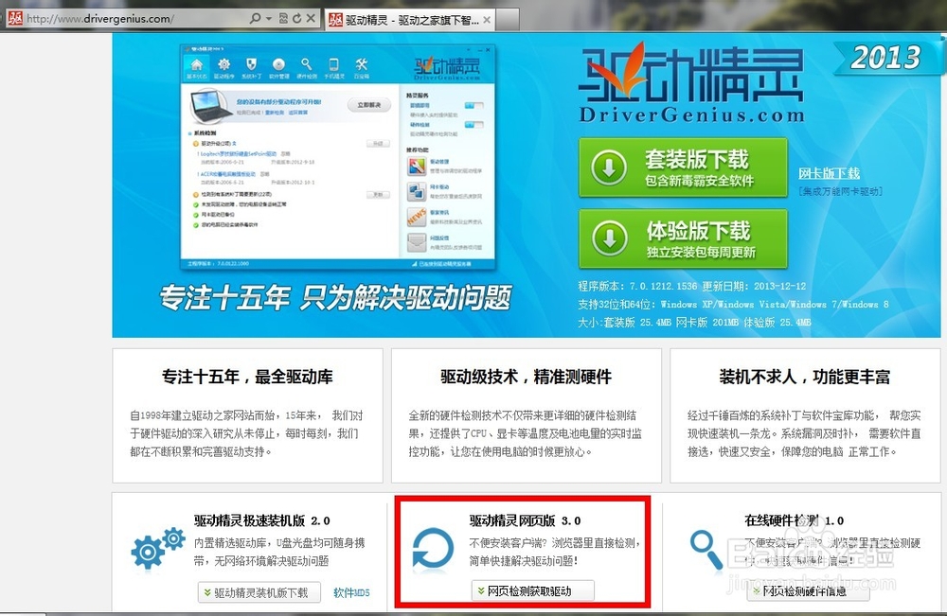Click the down-arrow icon on 套装版下载
Viewport: 947px width, 616px height.
click(609, 167)
